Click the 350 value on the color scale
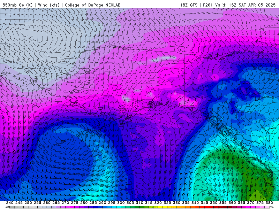 213,203
